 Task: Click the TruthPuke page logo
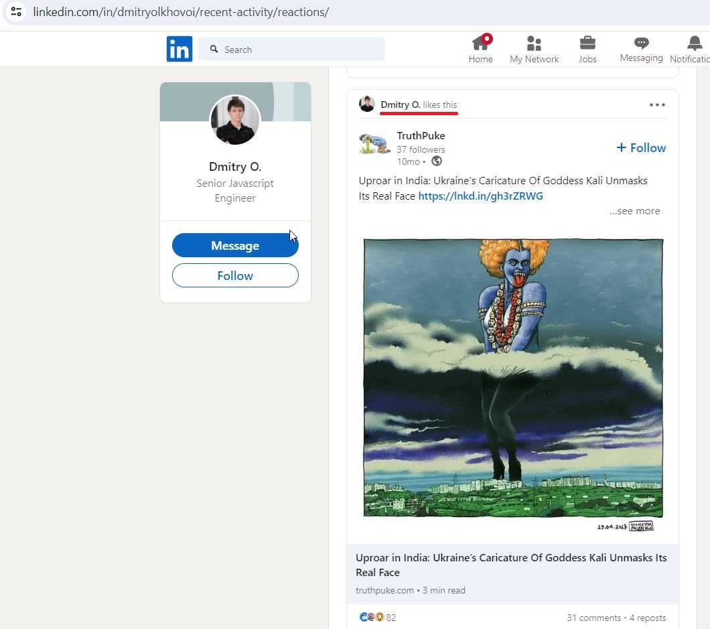[374, 144]
